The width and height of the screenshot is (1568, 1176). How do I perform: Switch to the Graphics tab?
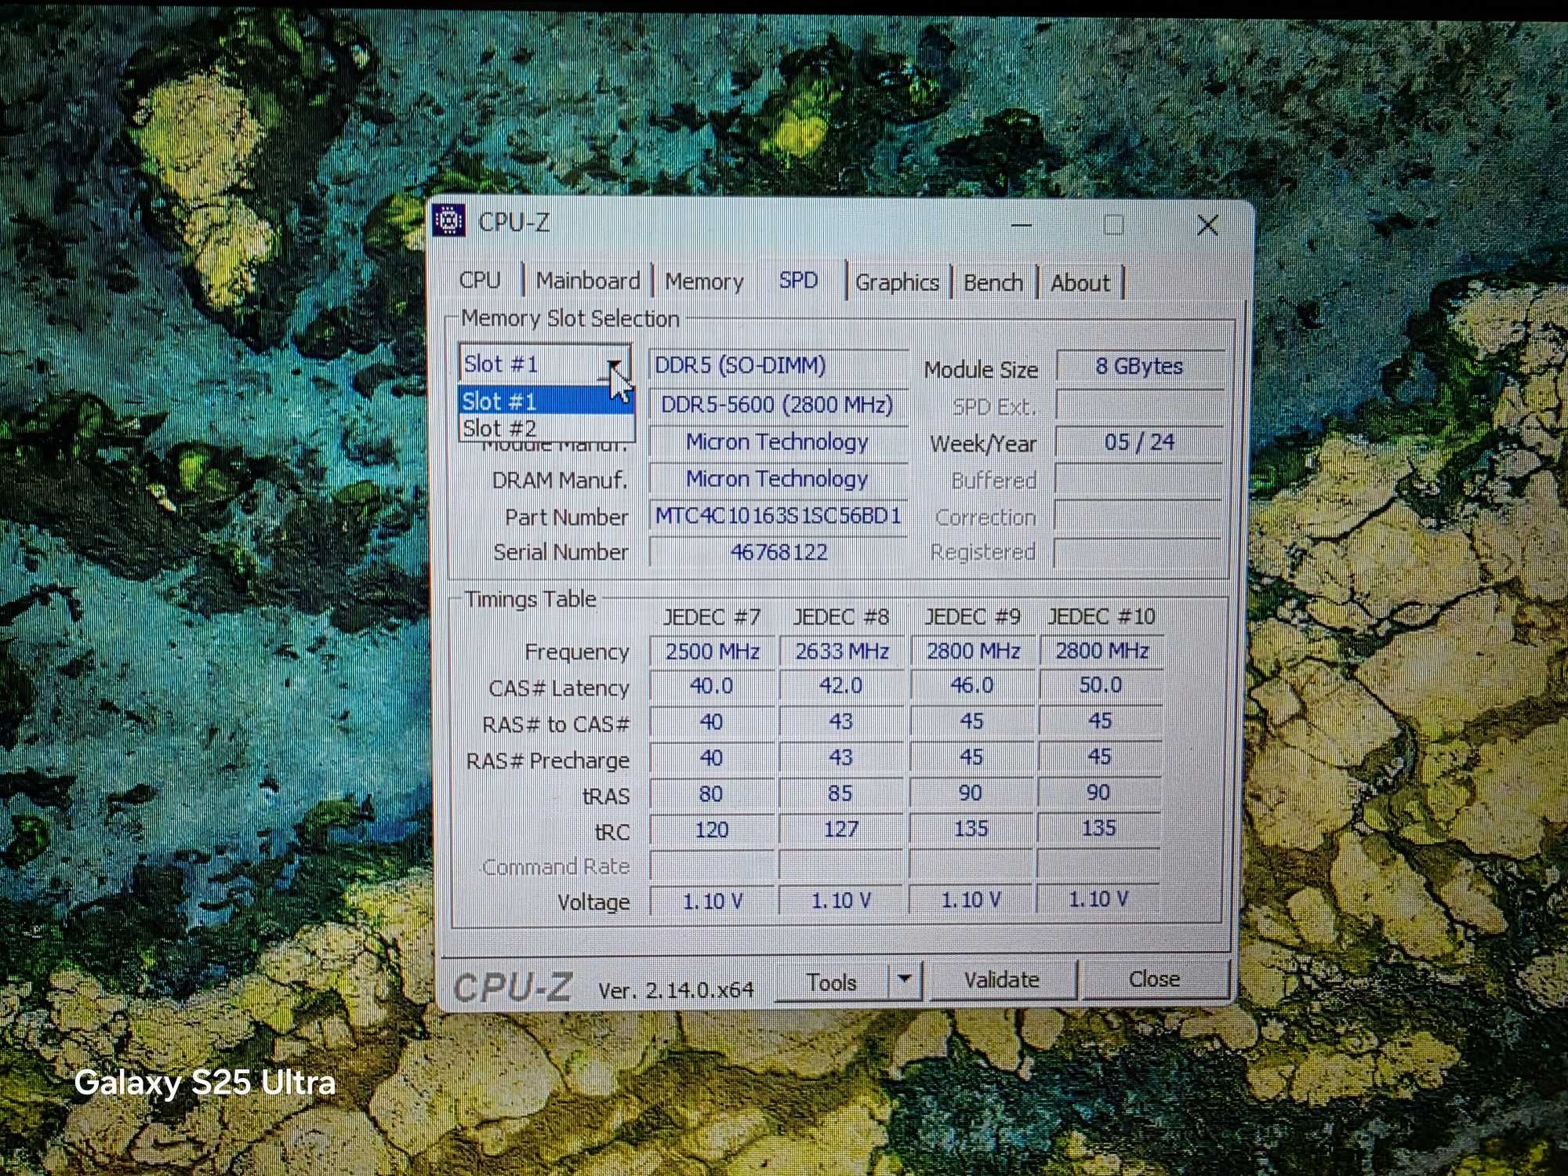click(x=897, y=282)
